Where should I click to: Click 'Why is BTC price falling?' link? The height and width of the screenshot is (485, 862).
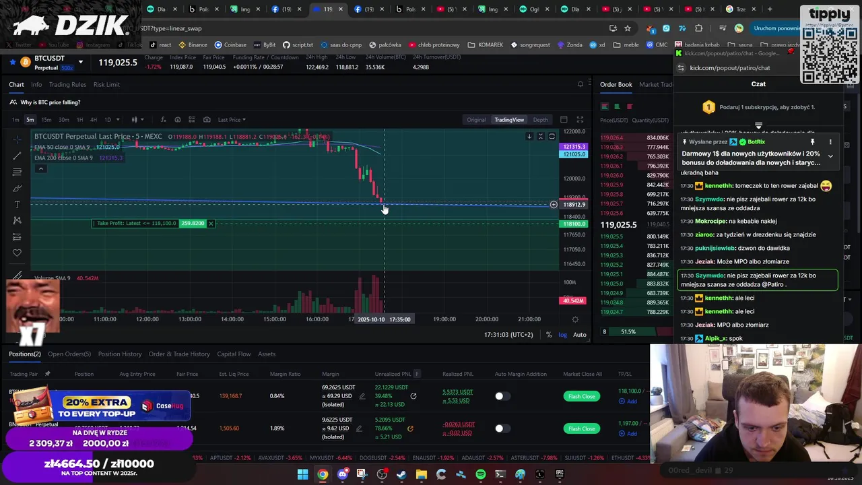coord(50,102)
